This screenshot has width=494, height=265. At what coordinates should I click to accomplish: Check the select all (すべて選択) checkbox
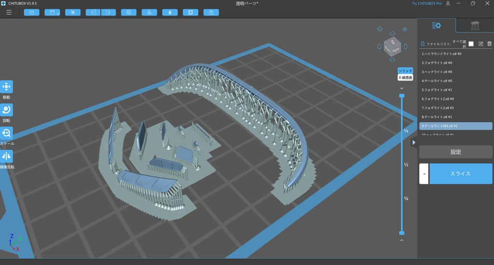(471, 44)
